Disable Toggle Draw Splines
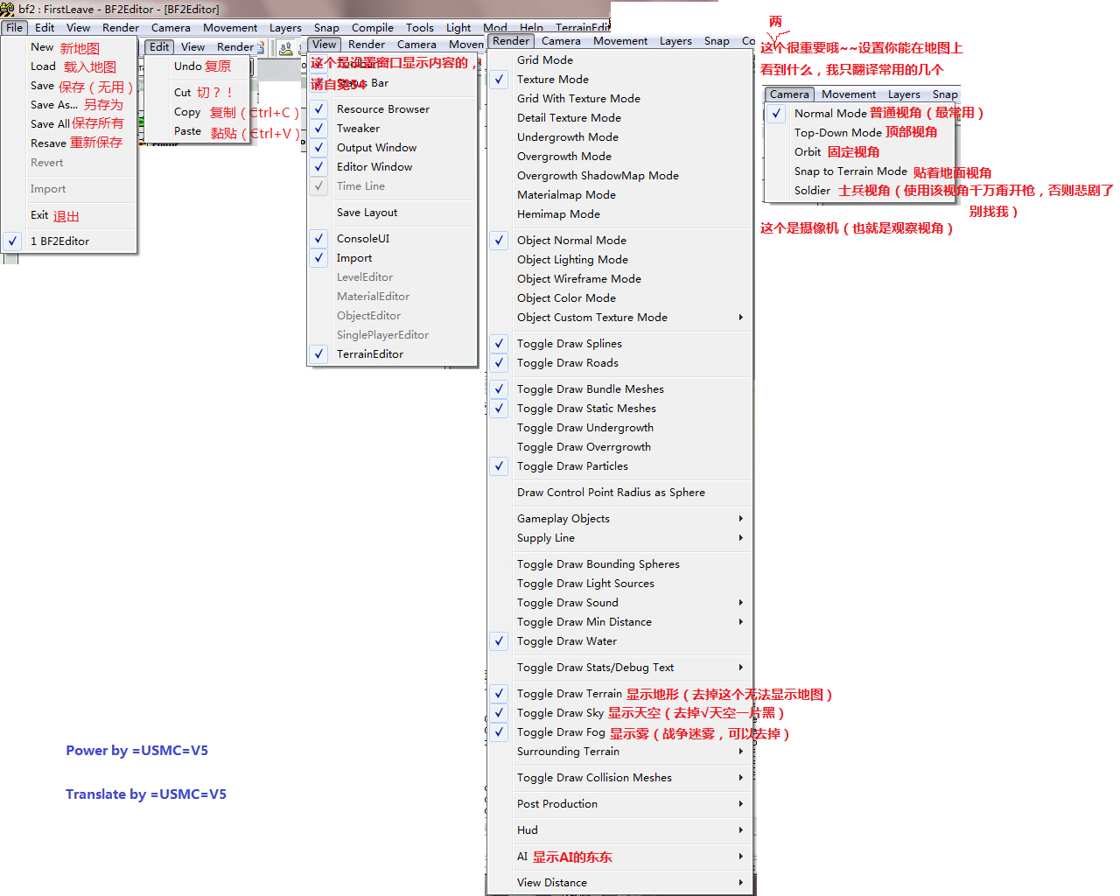1120x896 pixels. 619,344
